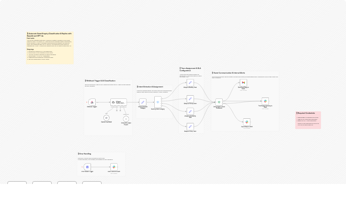Click the Error Handling section title

click(85, 154)
